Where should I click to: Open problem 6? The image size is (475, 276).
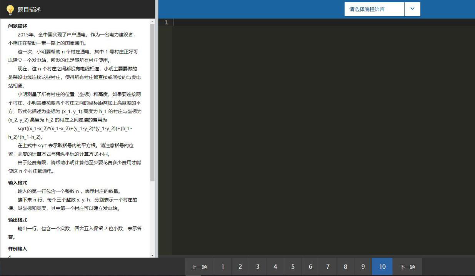pos(311,266)
